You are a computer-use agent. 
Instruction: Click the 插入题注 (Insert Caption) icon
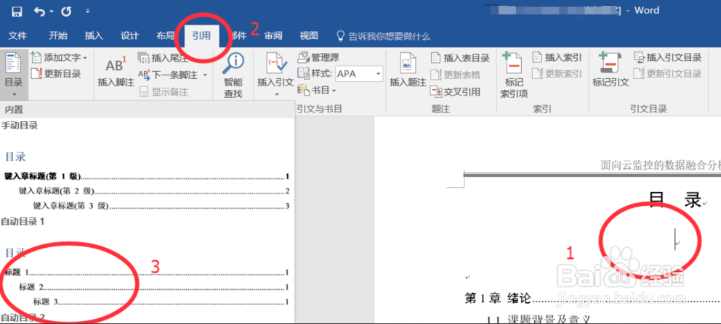407,72
